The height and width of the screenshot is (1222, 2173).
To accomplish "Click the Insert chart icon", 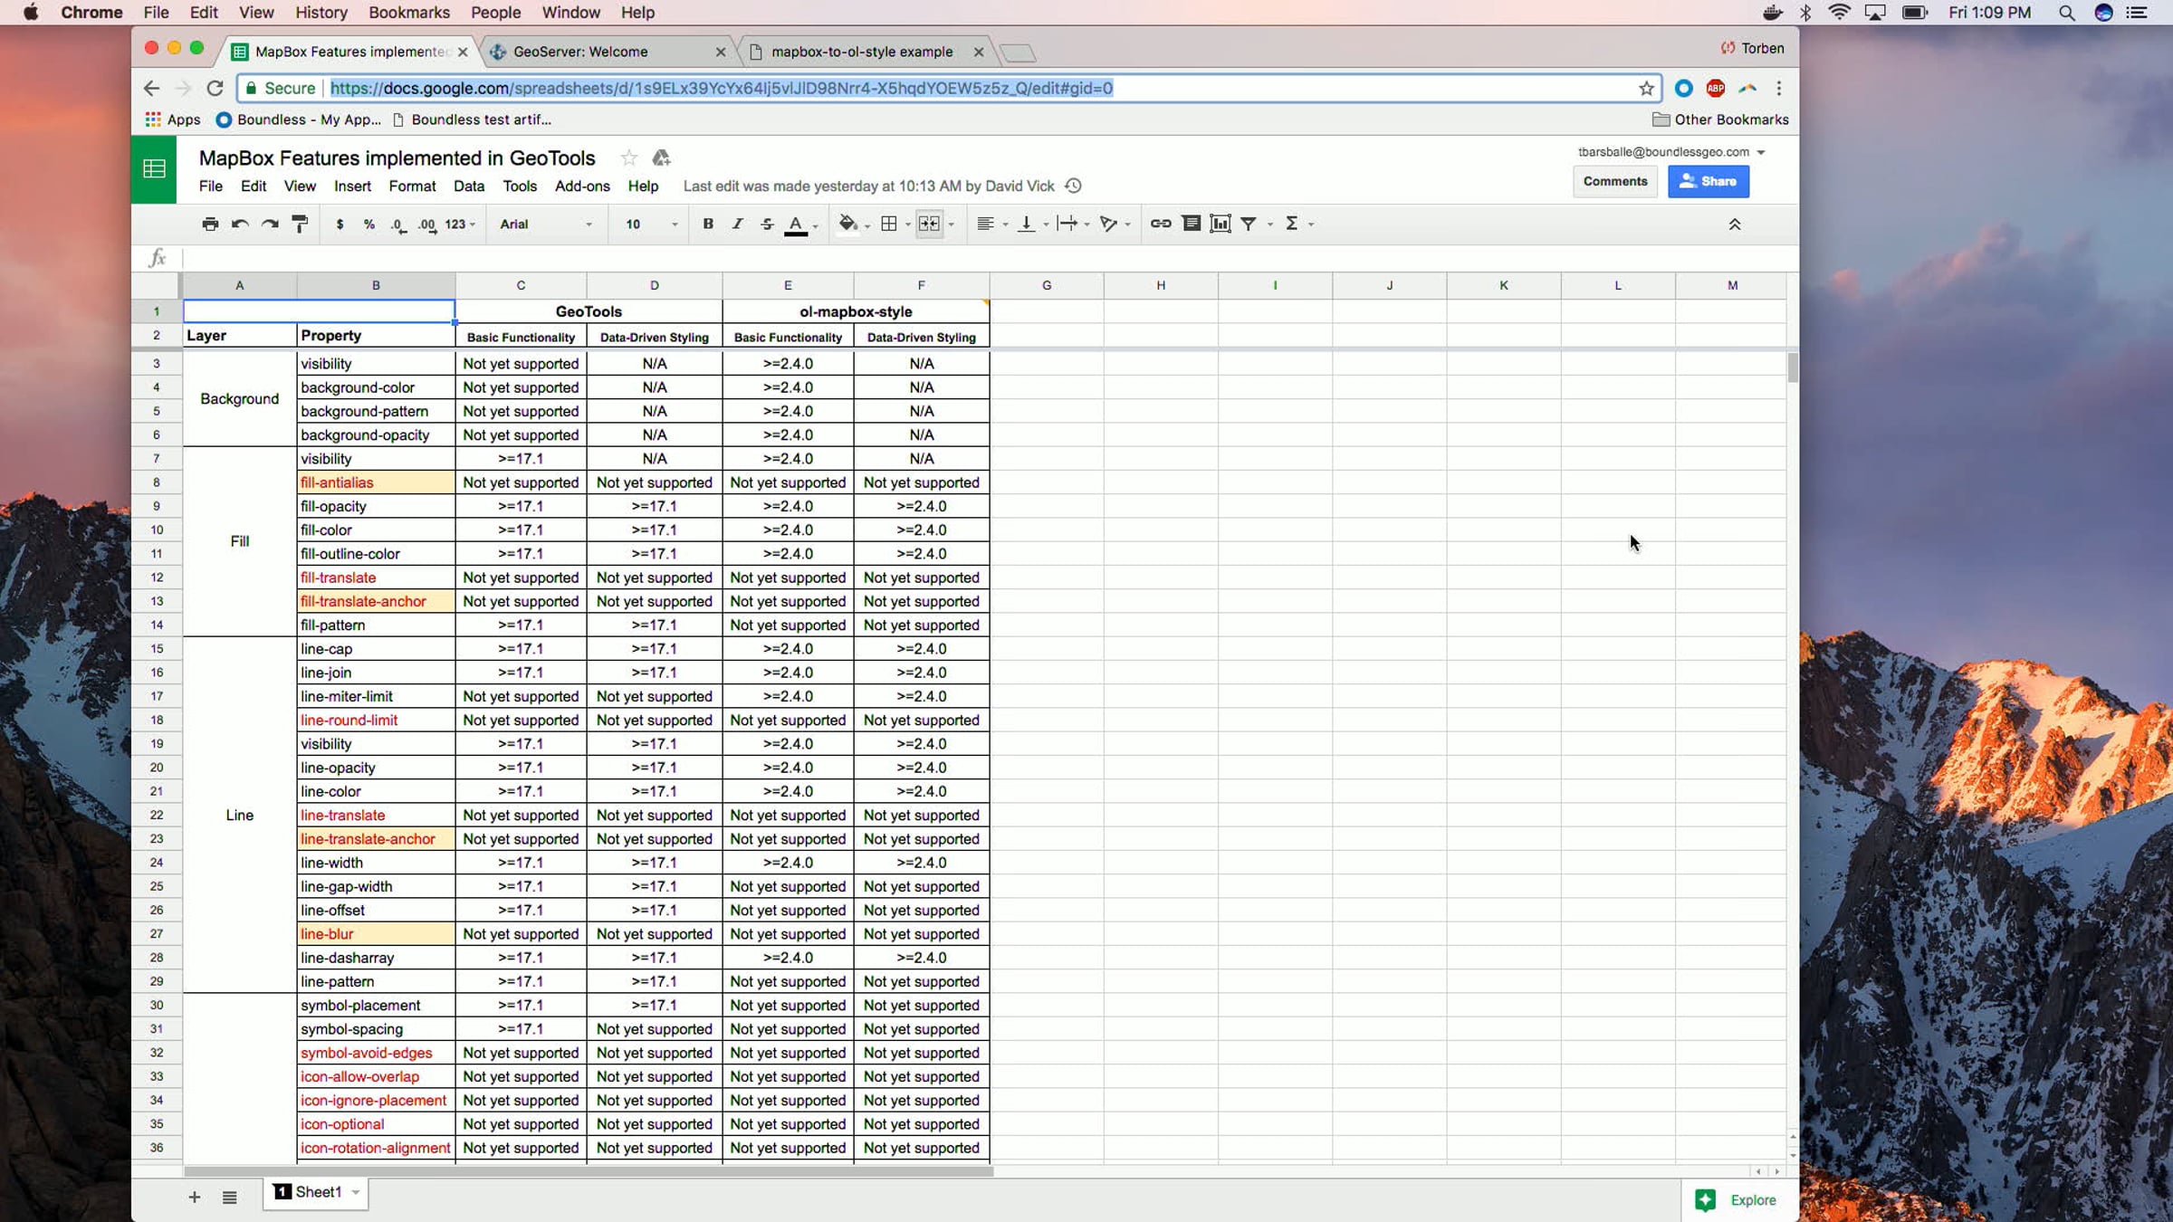I will (1221, 224).
